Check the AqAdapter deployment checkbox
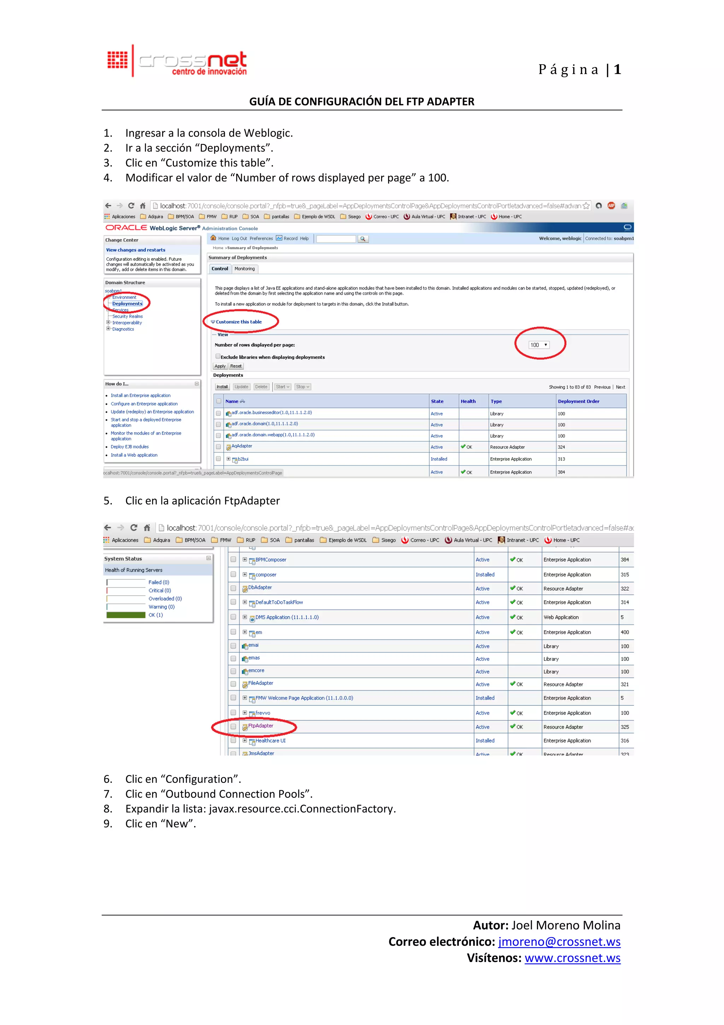Image resolution: width=724 pixels, height=1025 pixels. 218,446
